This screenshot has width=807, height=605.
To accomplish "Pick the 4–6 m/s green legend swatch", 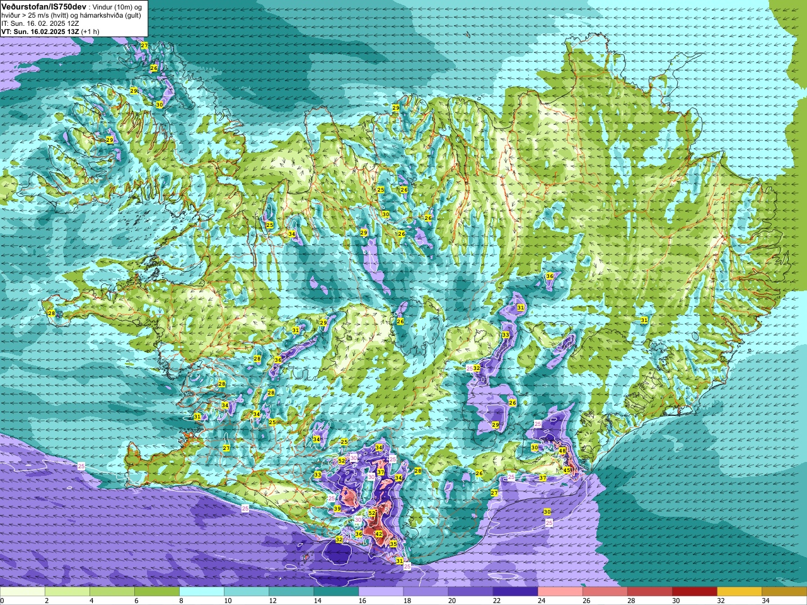I will (x=112, y=592).
